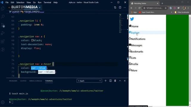
Task: Switch to the Problems panel tab
Action: click(x=13, y=81)
